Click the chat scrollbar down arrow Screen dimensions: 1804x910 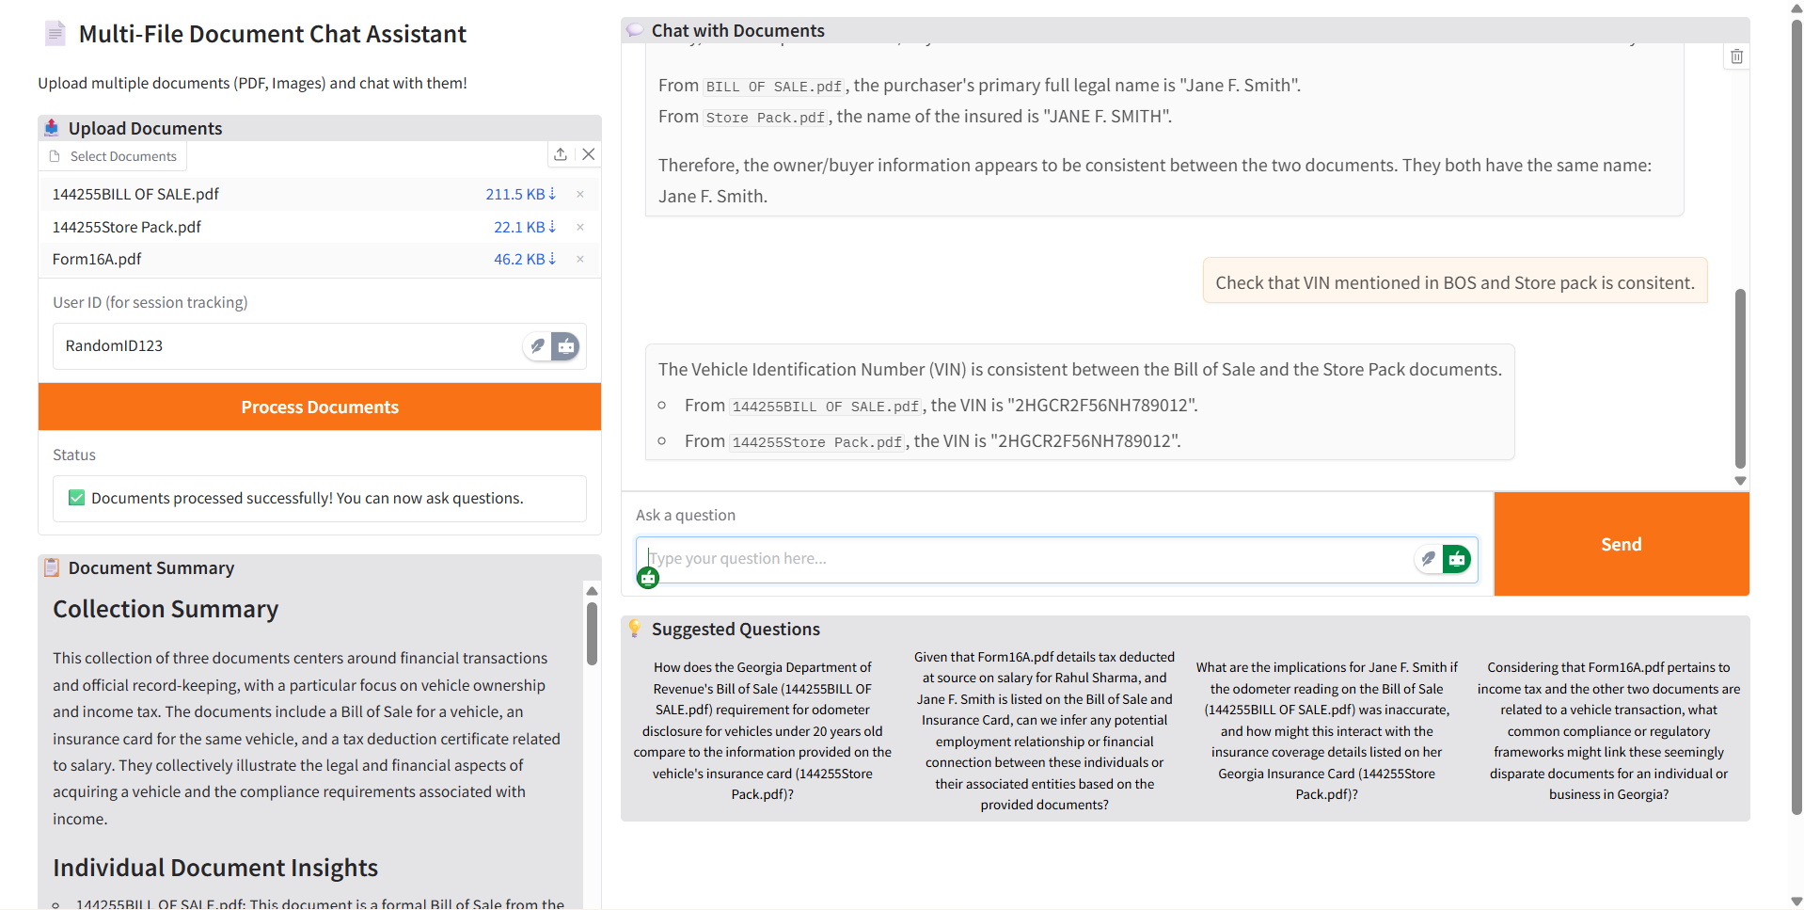click(x=1740, y=481)
